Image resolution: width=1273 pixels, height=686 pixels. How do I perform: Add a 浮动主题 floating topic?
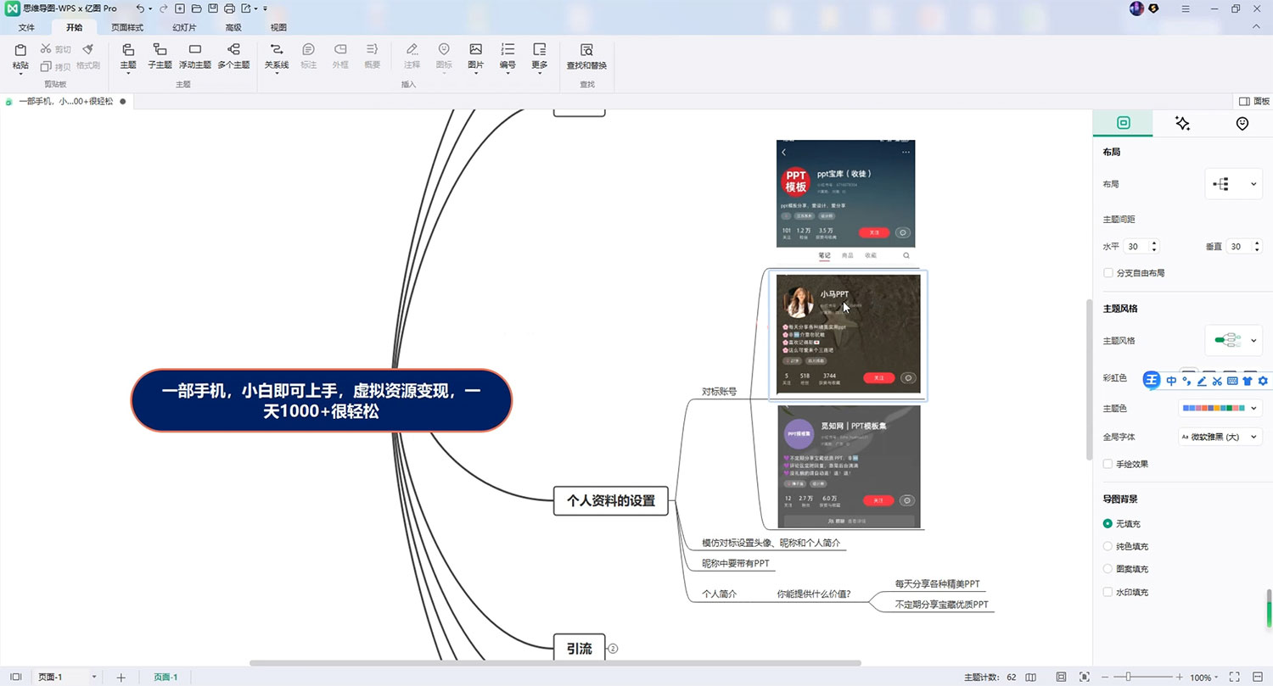(194, 55)
